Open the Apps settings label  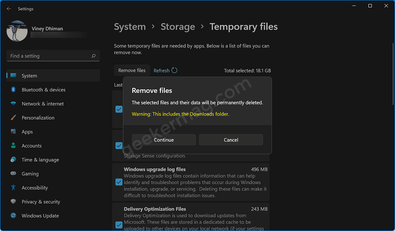[x=27, y=132]
